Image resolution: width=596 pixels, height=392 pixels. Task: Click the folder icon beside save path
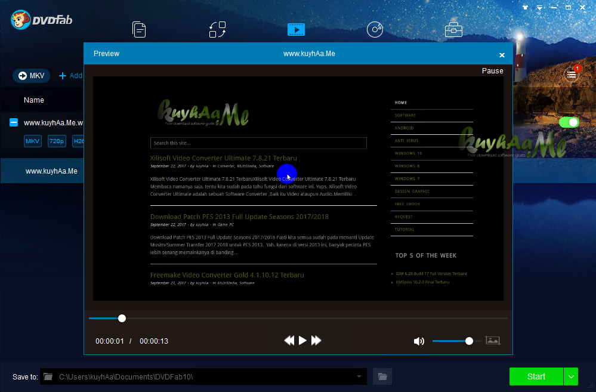[48, 376]
